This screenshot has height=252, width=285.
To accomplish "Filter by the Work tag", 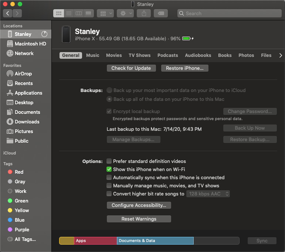I will point(26,191).
